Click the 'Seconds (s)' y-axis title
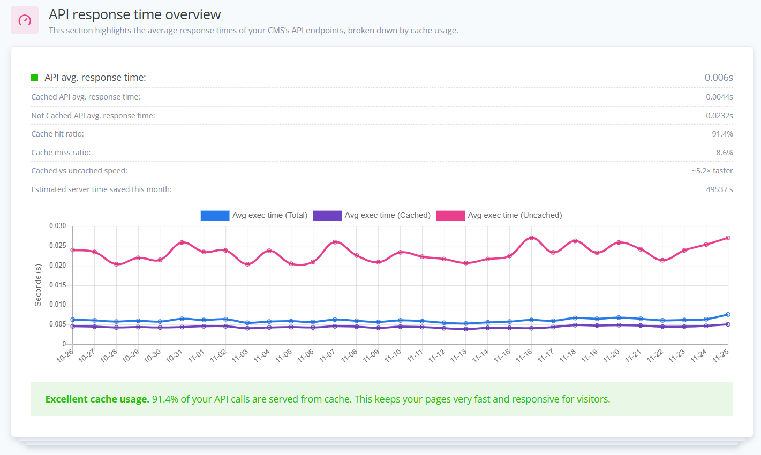Viewport: 761px width, 455px height. (38, 285)
